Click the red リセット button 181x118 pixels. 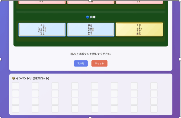point(99,63)
